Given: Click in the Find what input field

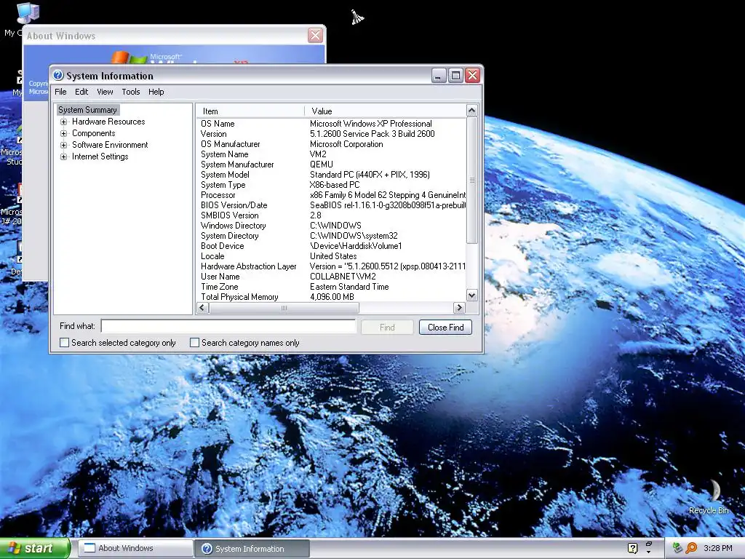Looking at the screenshot, I should [x=228, y=326].
